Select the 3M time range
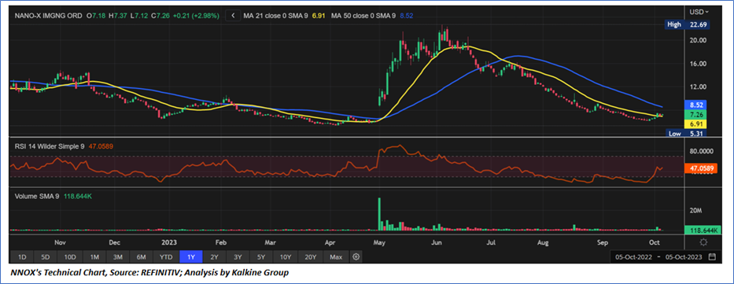 [x=117, y=257]
